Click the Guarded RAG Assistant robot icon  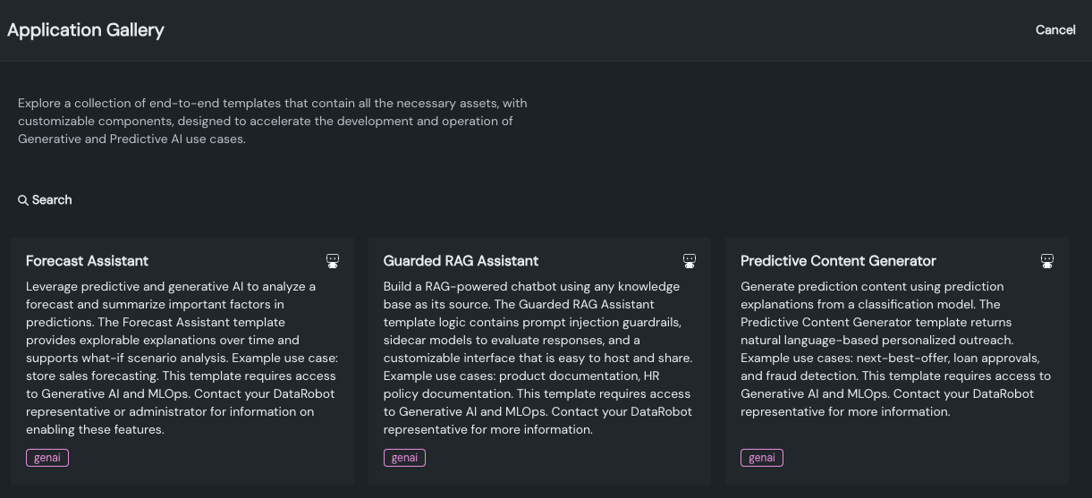click(x=690, y=261)
